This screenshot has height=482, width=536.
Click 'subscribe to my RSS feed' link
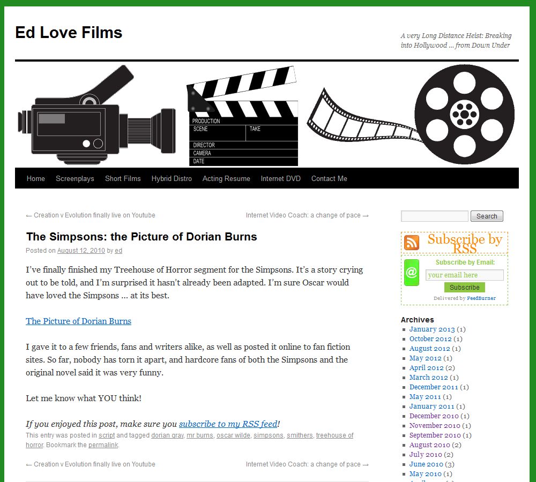(228, 424)
